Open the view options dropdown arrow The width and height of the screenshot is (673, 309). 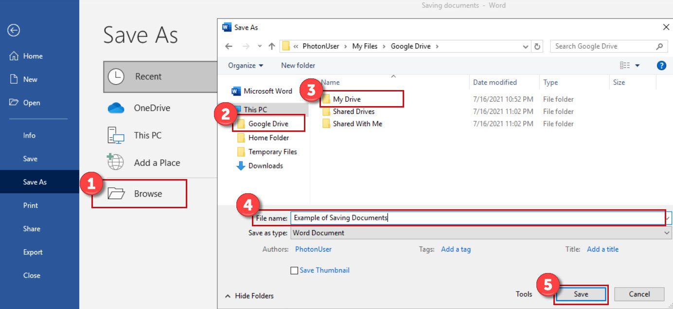(638, 65)
